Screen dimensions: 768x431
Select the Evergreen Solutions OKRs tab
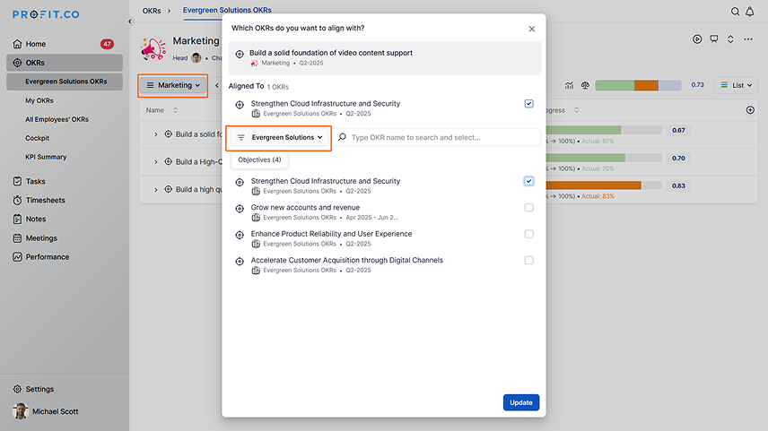pos(227,10)
